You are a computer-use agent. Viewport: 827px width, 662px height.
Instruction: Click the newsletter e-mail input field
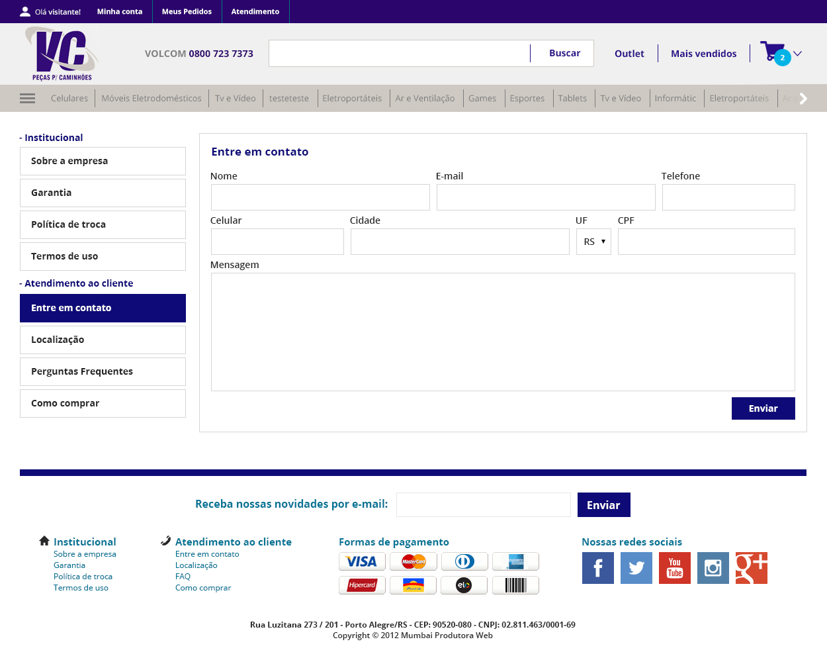(x=483, y=504)
